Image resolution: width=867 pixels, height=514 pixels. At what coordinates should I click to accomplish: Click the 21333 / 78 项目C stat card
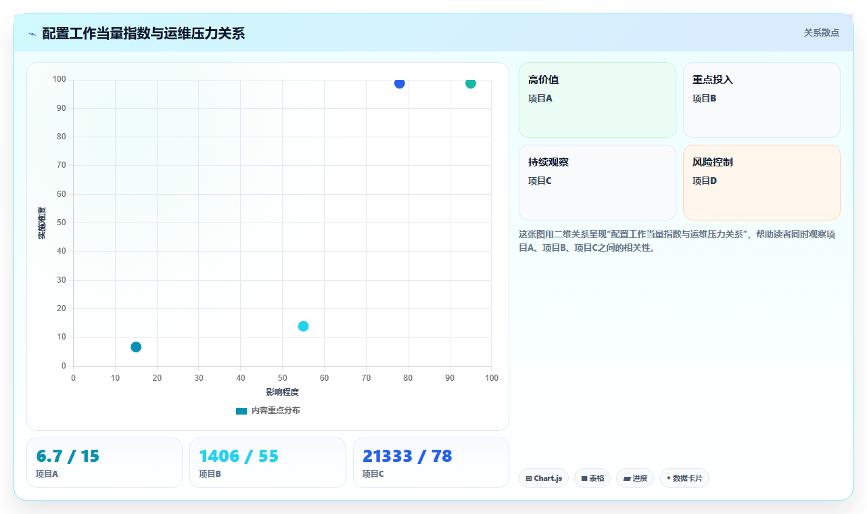click(431, 463)
